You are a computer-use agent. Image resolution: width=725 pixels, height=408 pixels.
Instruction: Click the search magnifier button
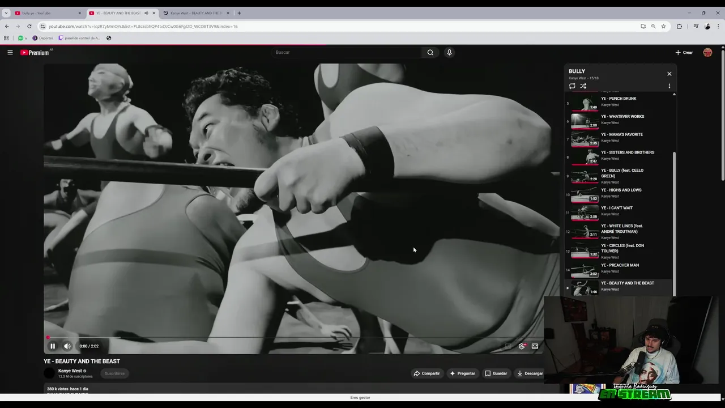(430, 52)
